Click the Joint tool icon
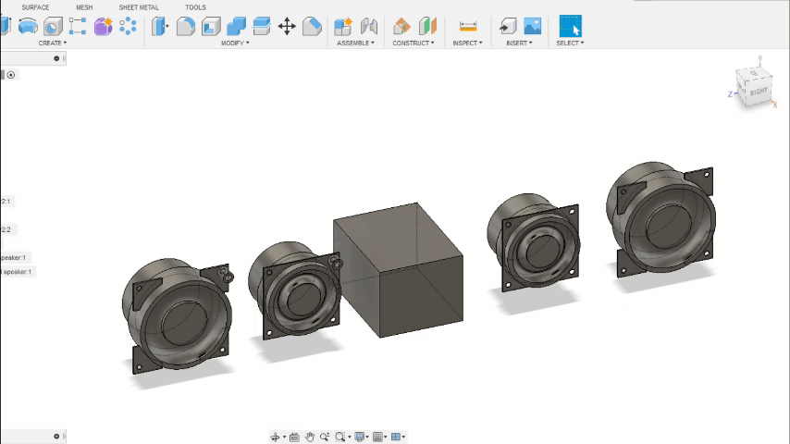This screenshot has height=444, width=790. [369, 26]
